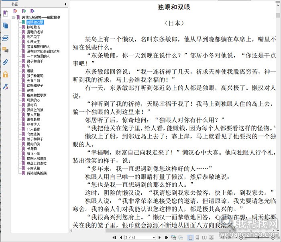Open the Layers panel icon
The width and height of the screenshot is (281, 242).
click(x=6, y=38)
